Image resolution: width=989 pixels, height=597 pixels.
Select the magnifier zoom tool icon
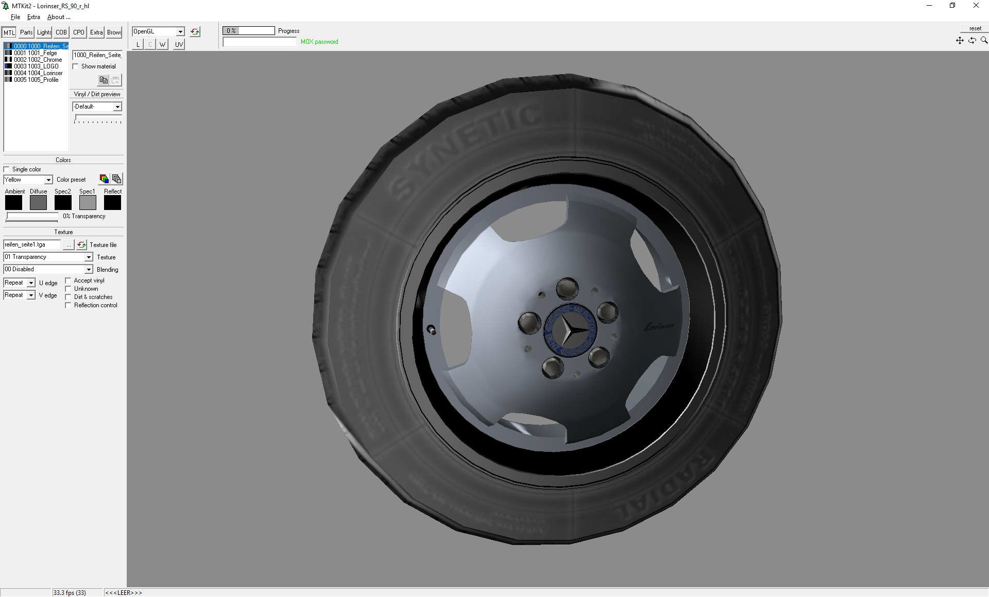pyautogui.click(x=984, y=40)
